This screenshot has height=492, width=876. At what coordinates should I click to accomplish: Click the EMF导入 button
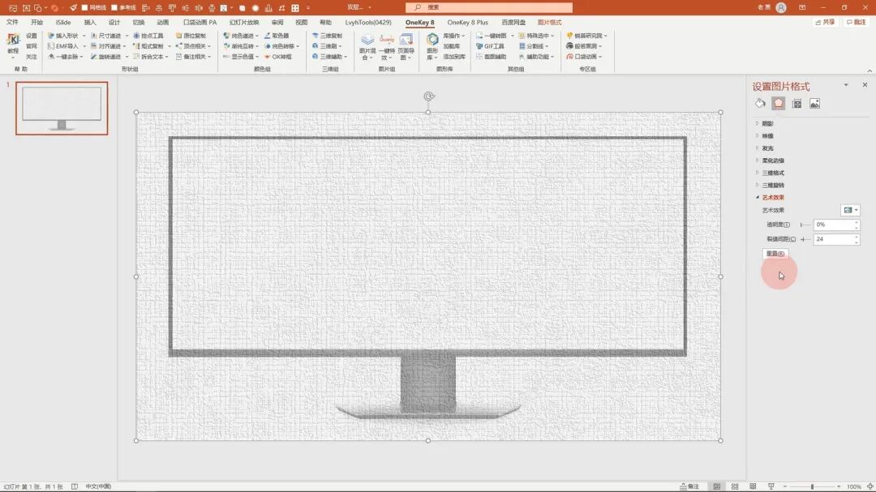coord(63,46)
